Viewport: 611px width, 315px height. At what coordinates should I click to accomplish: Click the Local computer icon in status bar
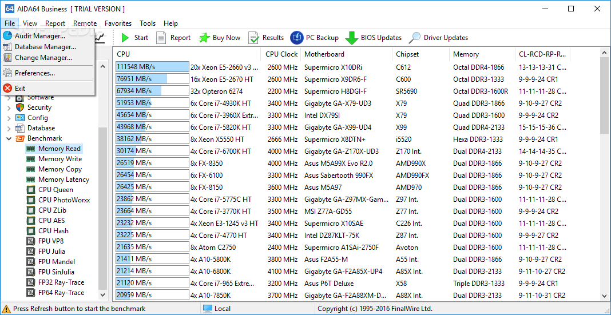tap(207, 309)
